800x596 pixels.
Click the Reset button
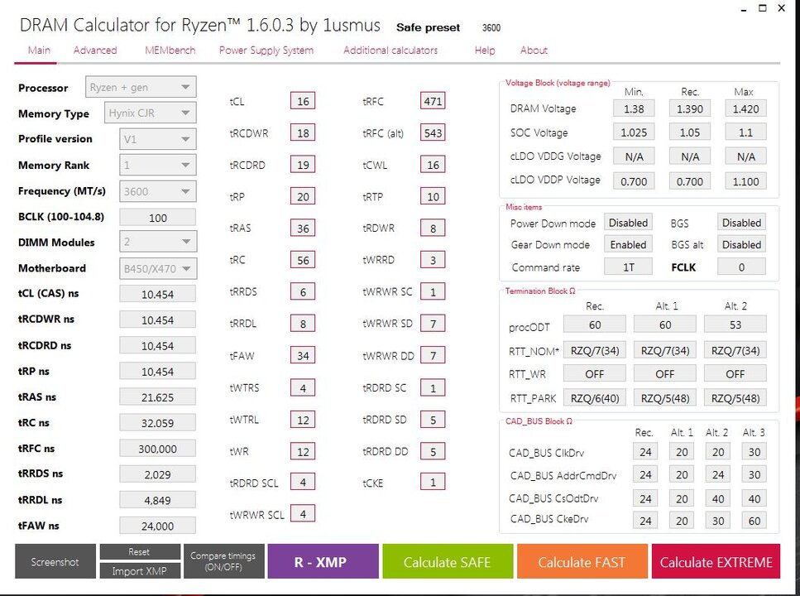[x=140, y=551]
